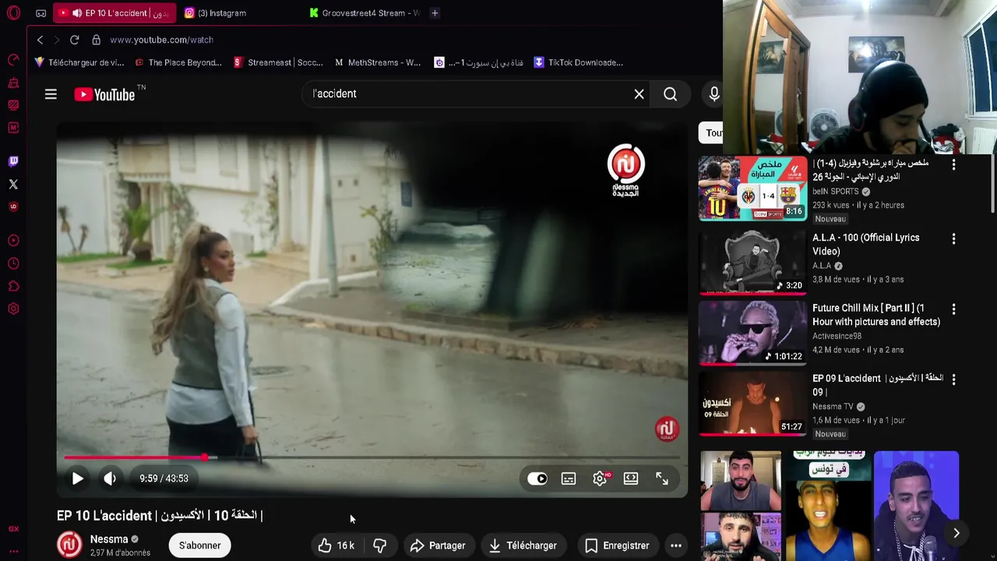Viewport: 997px width, 561px height.
Task: Open GX Corner gamepad icon in tab bar
Action: click(41, 13)
